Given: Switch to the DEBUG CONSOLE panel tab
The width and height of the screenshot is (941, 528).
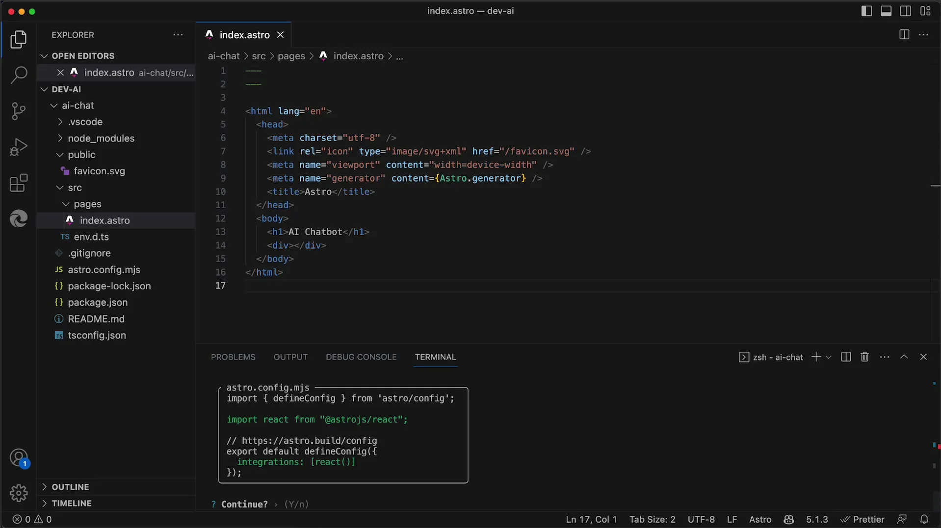Looking at the screenshot, I should coord(361,357).
